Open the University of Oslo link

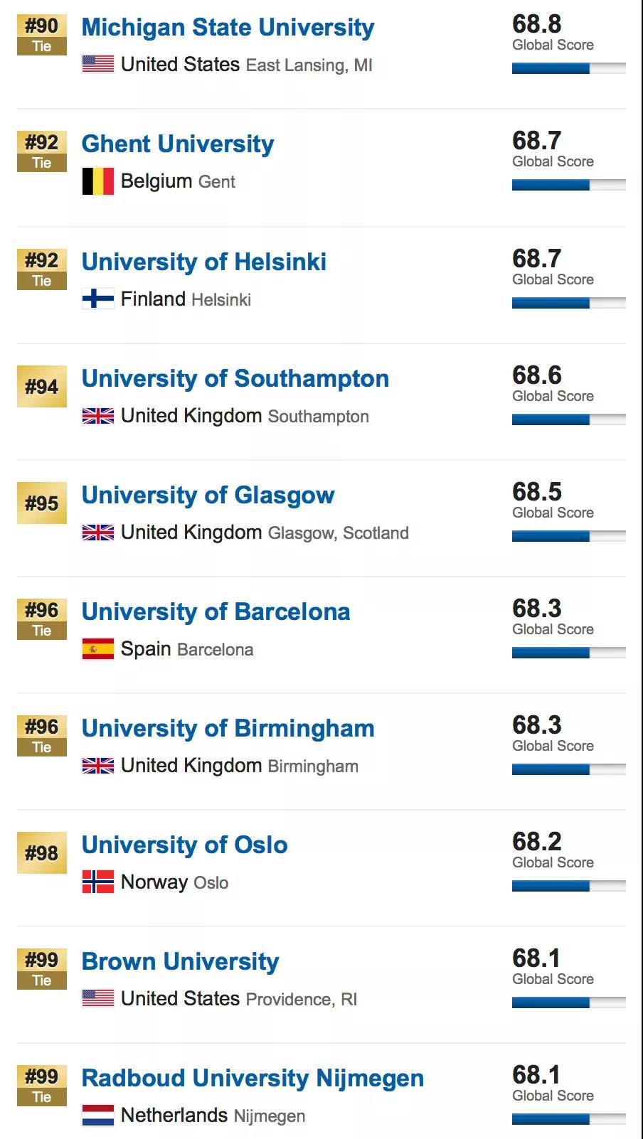(x=184, y=845)
